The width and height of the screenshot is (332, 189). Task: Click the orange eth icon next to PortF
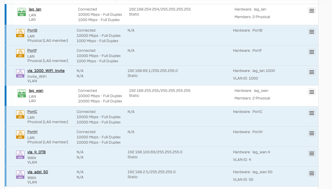20,53
